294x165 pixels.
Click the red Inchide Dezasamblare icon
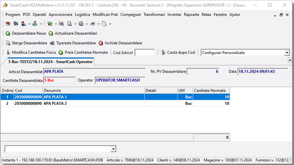[101, 43]
